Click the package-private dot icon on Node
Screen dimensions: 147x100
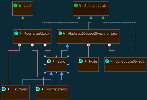85,61
